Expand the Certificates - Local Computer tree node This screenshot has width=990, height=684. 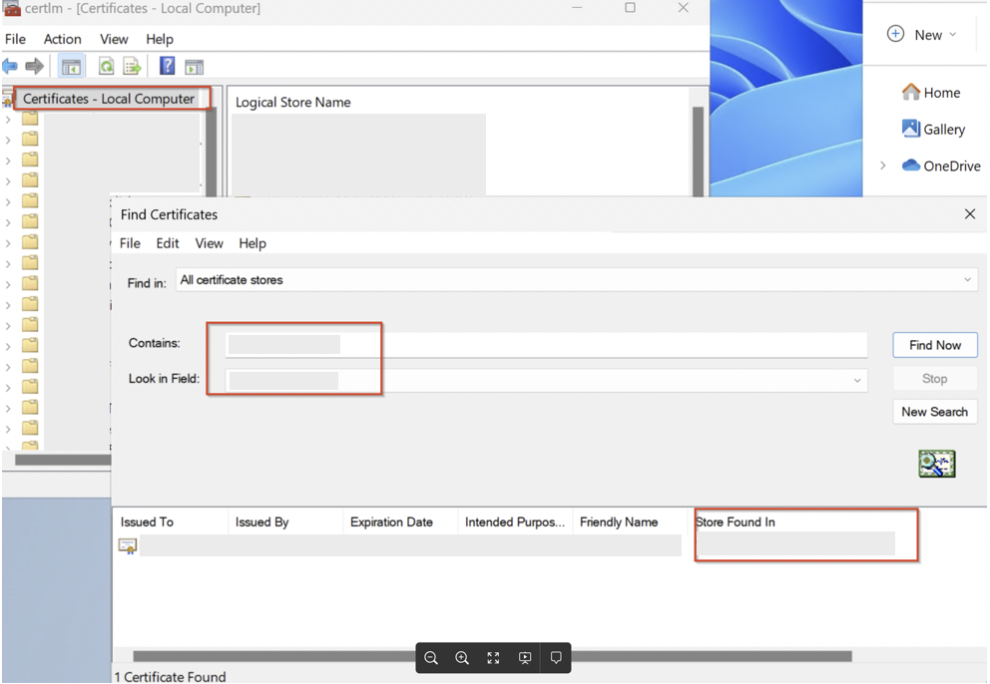point(110,99)
